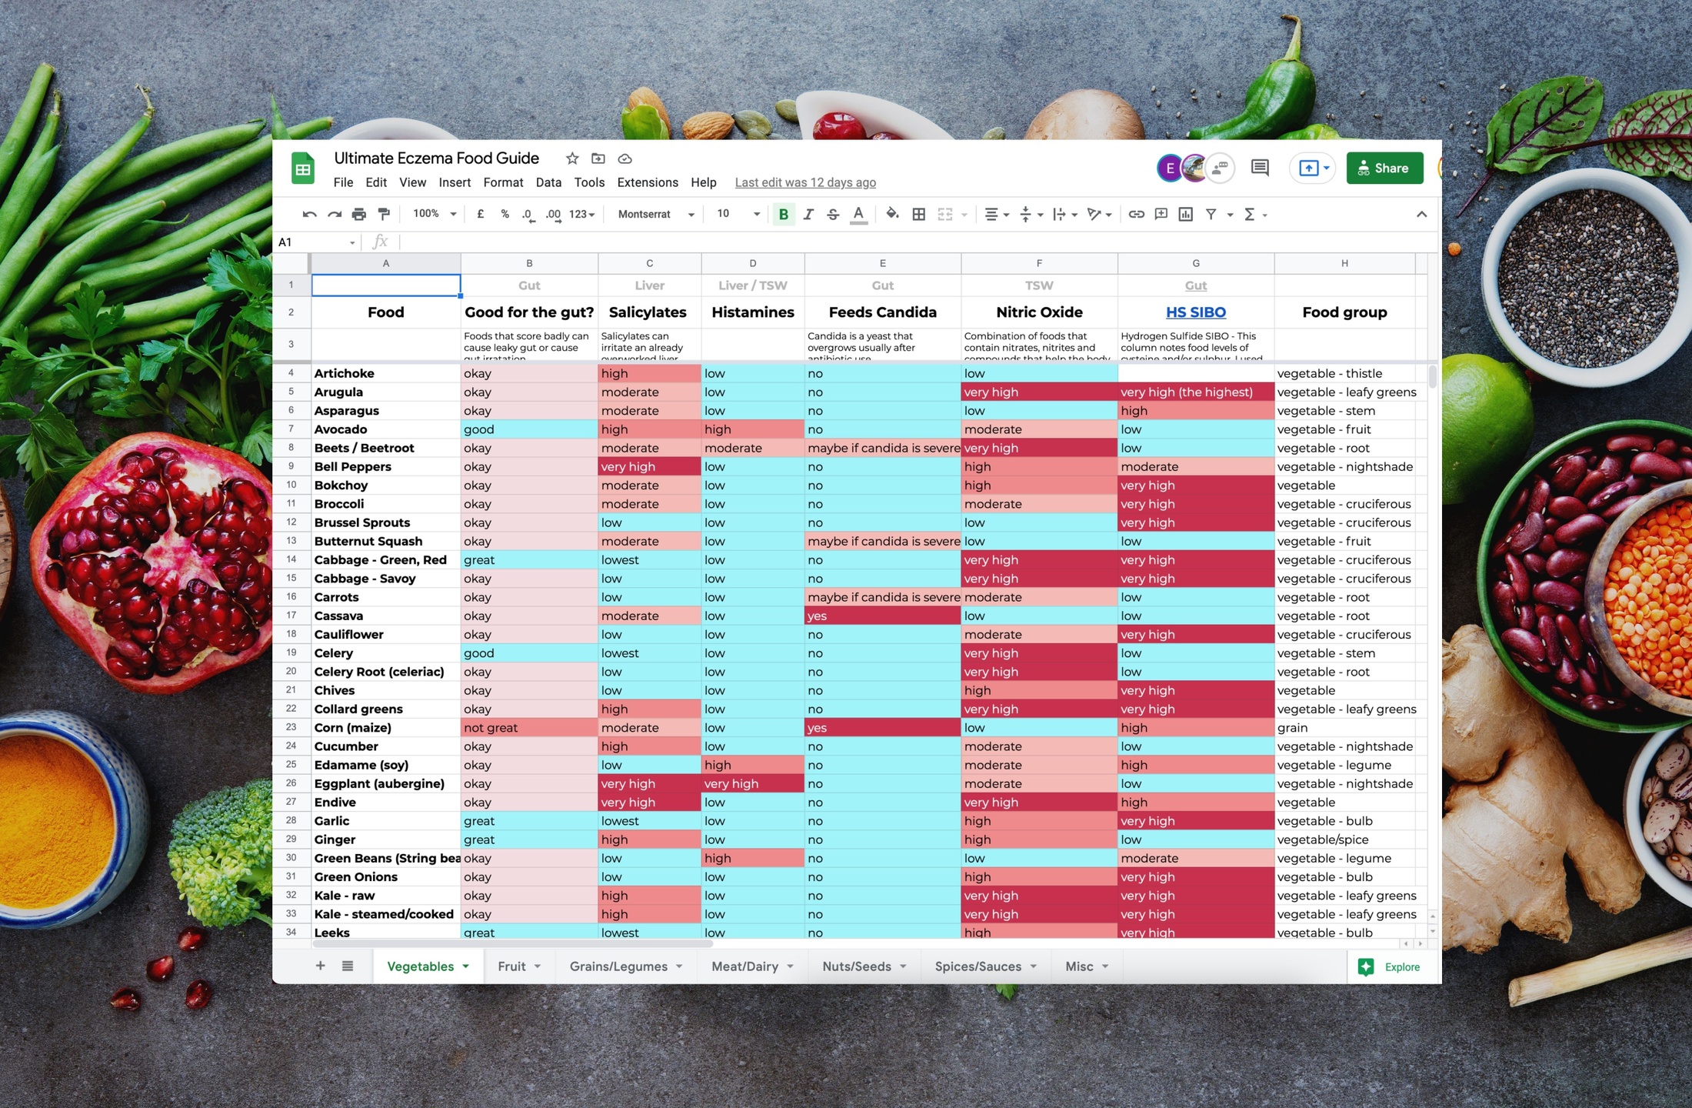This screenshot has width=1692, height=1108.
Task: Click the fill color bucket icon
Action: [x=892, y=215]
